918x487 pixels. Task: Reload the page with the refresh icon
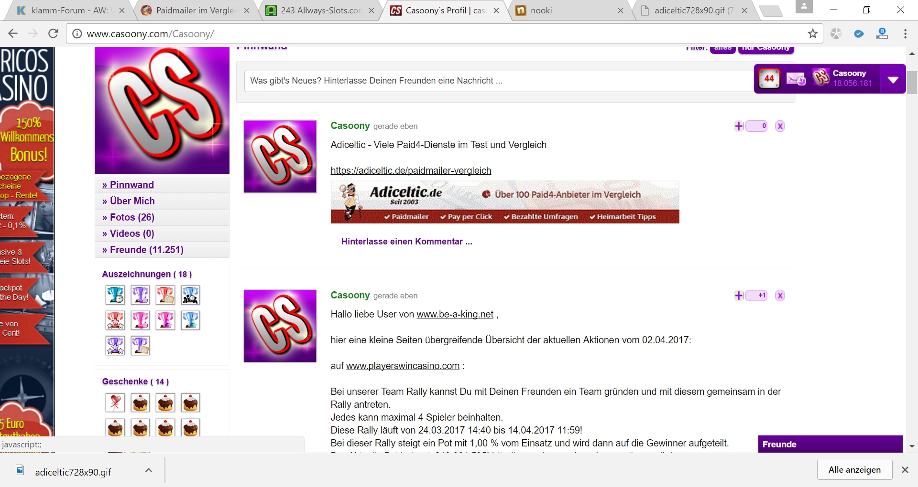point(54,33)
